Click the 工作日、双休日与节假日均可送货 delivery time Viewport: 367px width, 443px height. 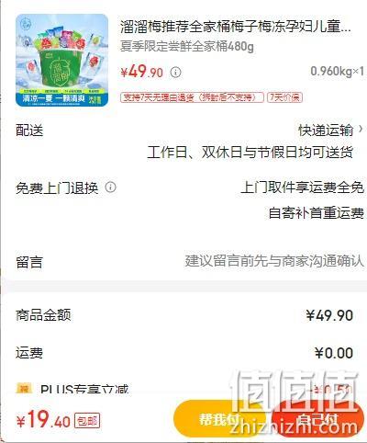(x=250, y=153)
